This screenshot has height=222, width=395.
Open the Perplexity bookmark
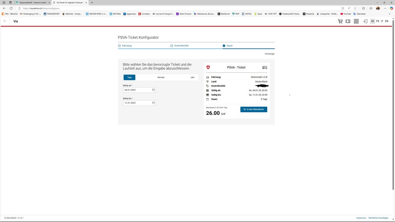pyautogui.click(x=308, y=14)
